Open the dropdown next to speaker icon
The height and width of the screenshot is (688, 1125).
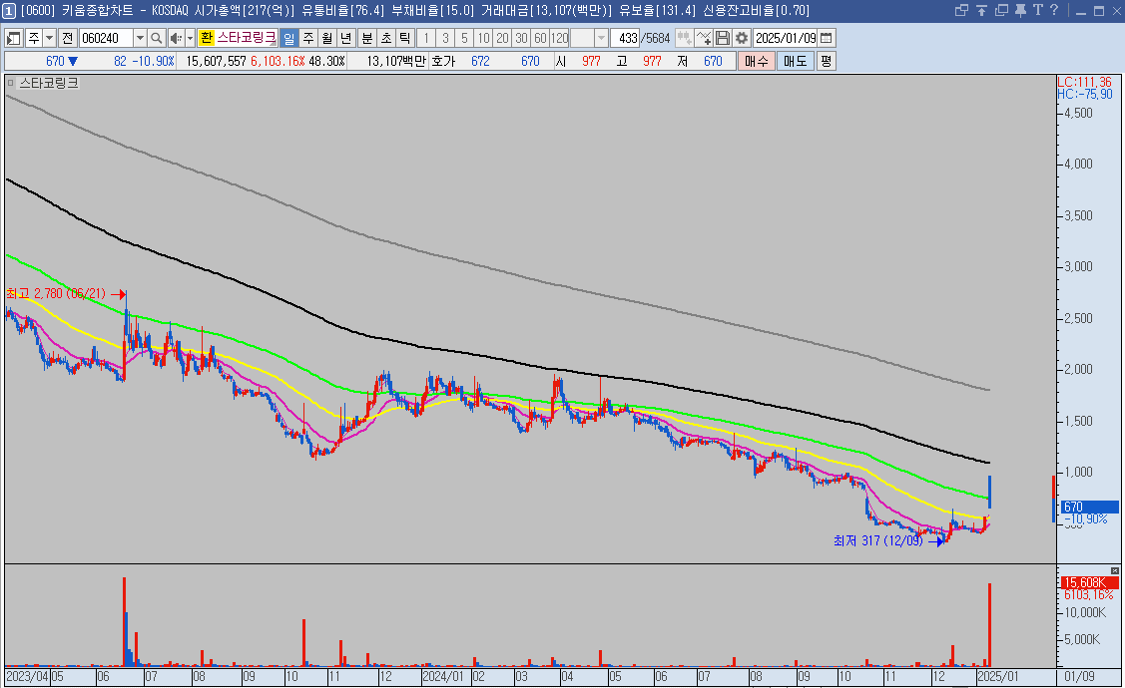(190, 38)
